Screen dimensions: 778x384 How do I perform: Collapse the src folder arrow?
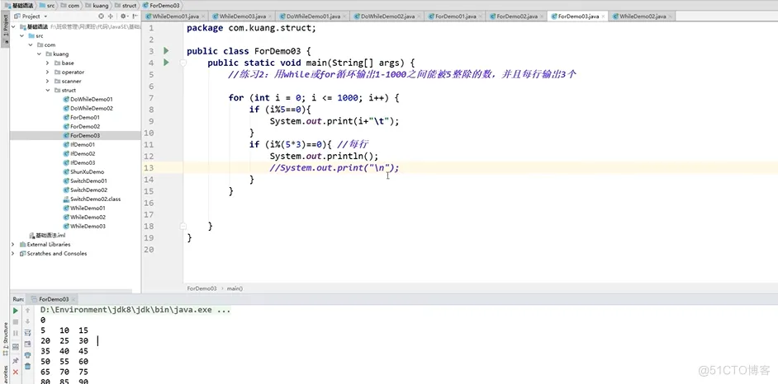pos(21,35)
